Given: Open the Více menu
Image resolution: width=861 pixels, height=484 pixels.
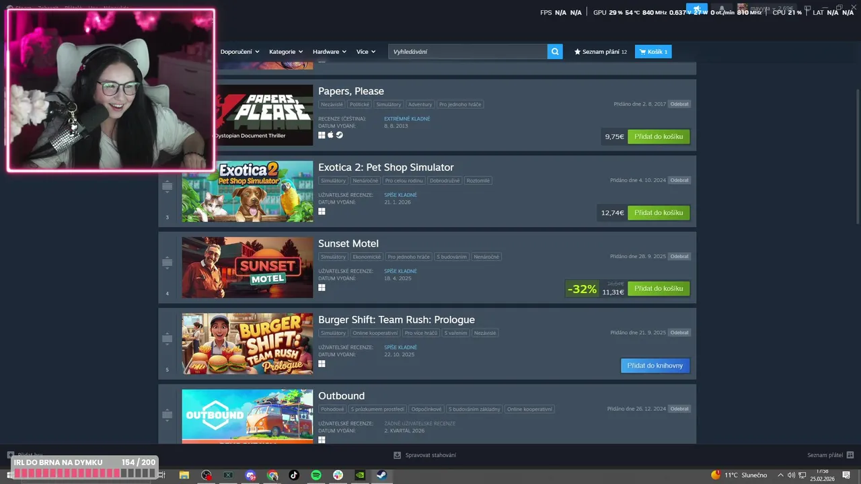Looking at the screenshot, I should click(x=367, y=52).
